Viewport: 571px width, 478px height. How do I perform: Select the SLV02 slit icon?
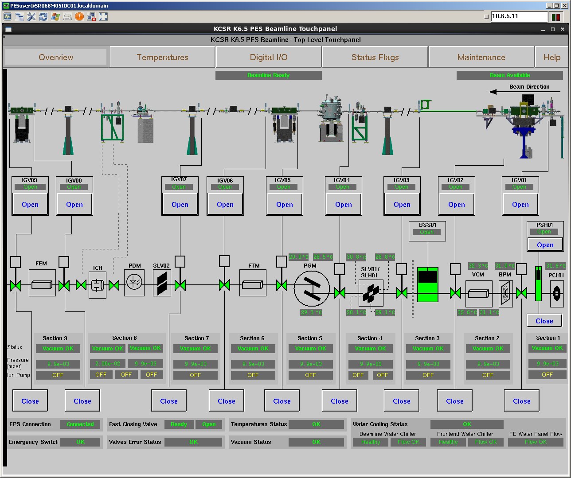[162, 283]
